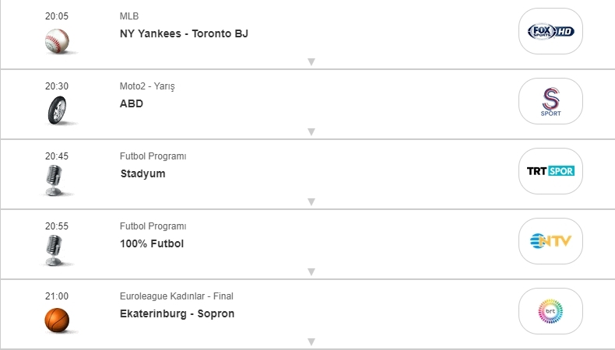Click the tire icon for Moto2
This screenshot has width=615, height=350.
coord(57,111)
